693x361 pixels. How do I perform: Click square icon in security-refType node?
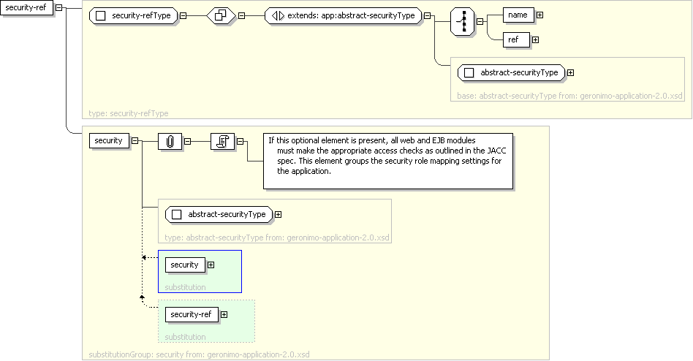(102, 16)
